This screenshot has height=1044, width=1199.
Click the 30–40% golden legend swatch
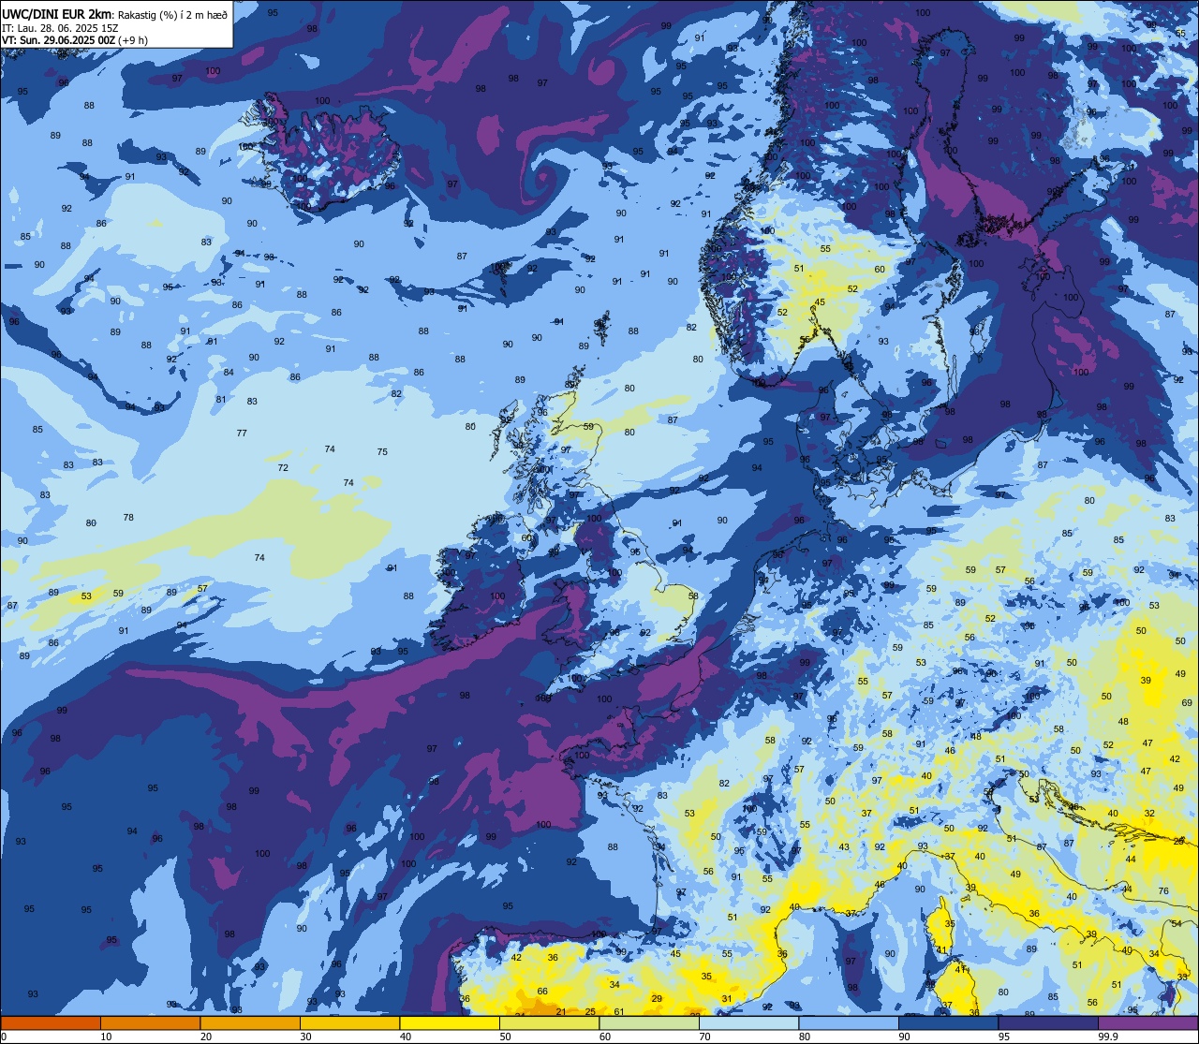click(x=349, y=1022)
